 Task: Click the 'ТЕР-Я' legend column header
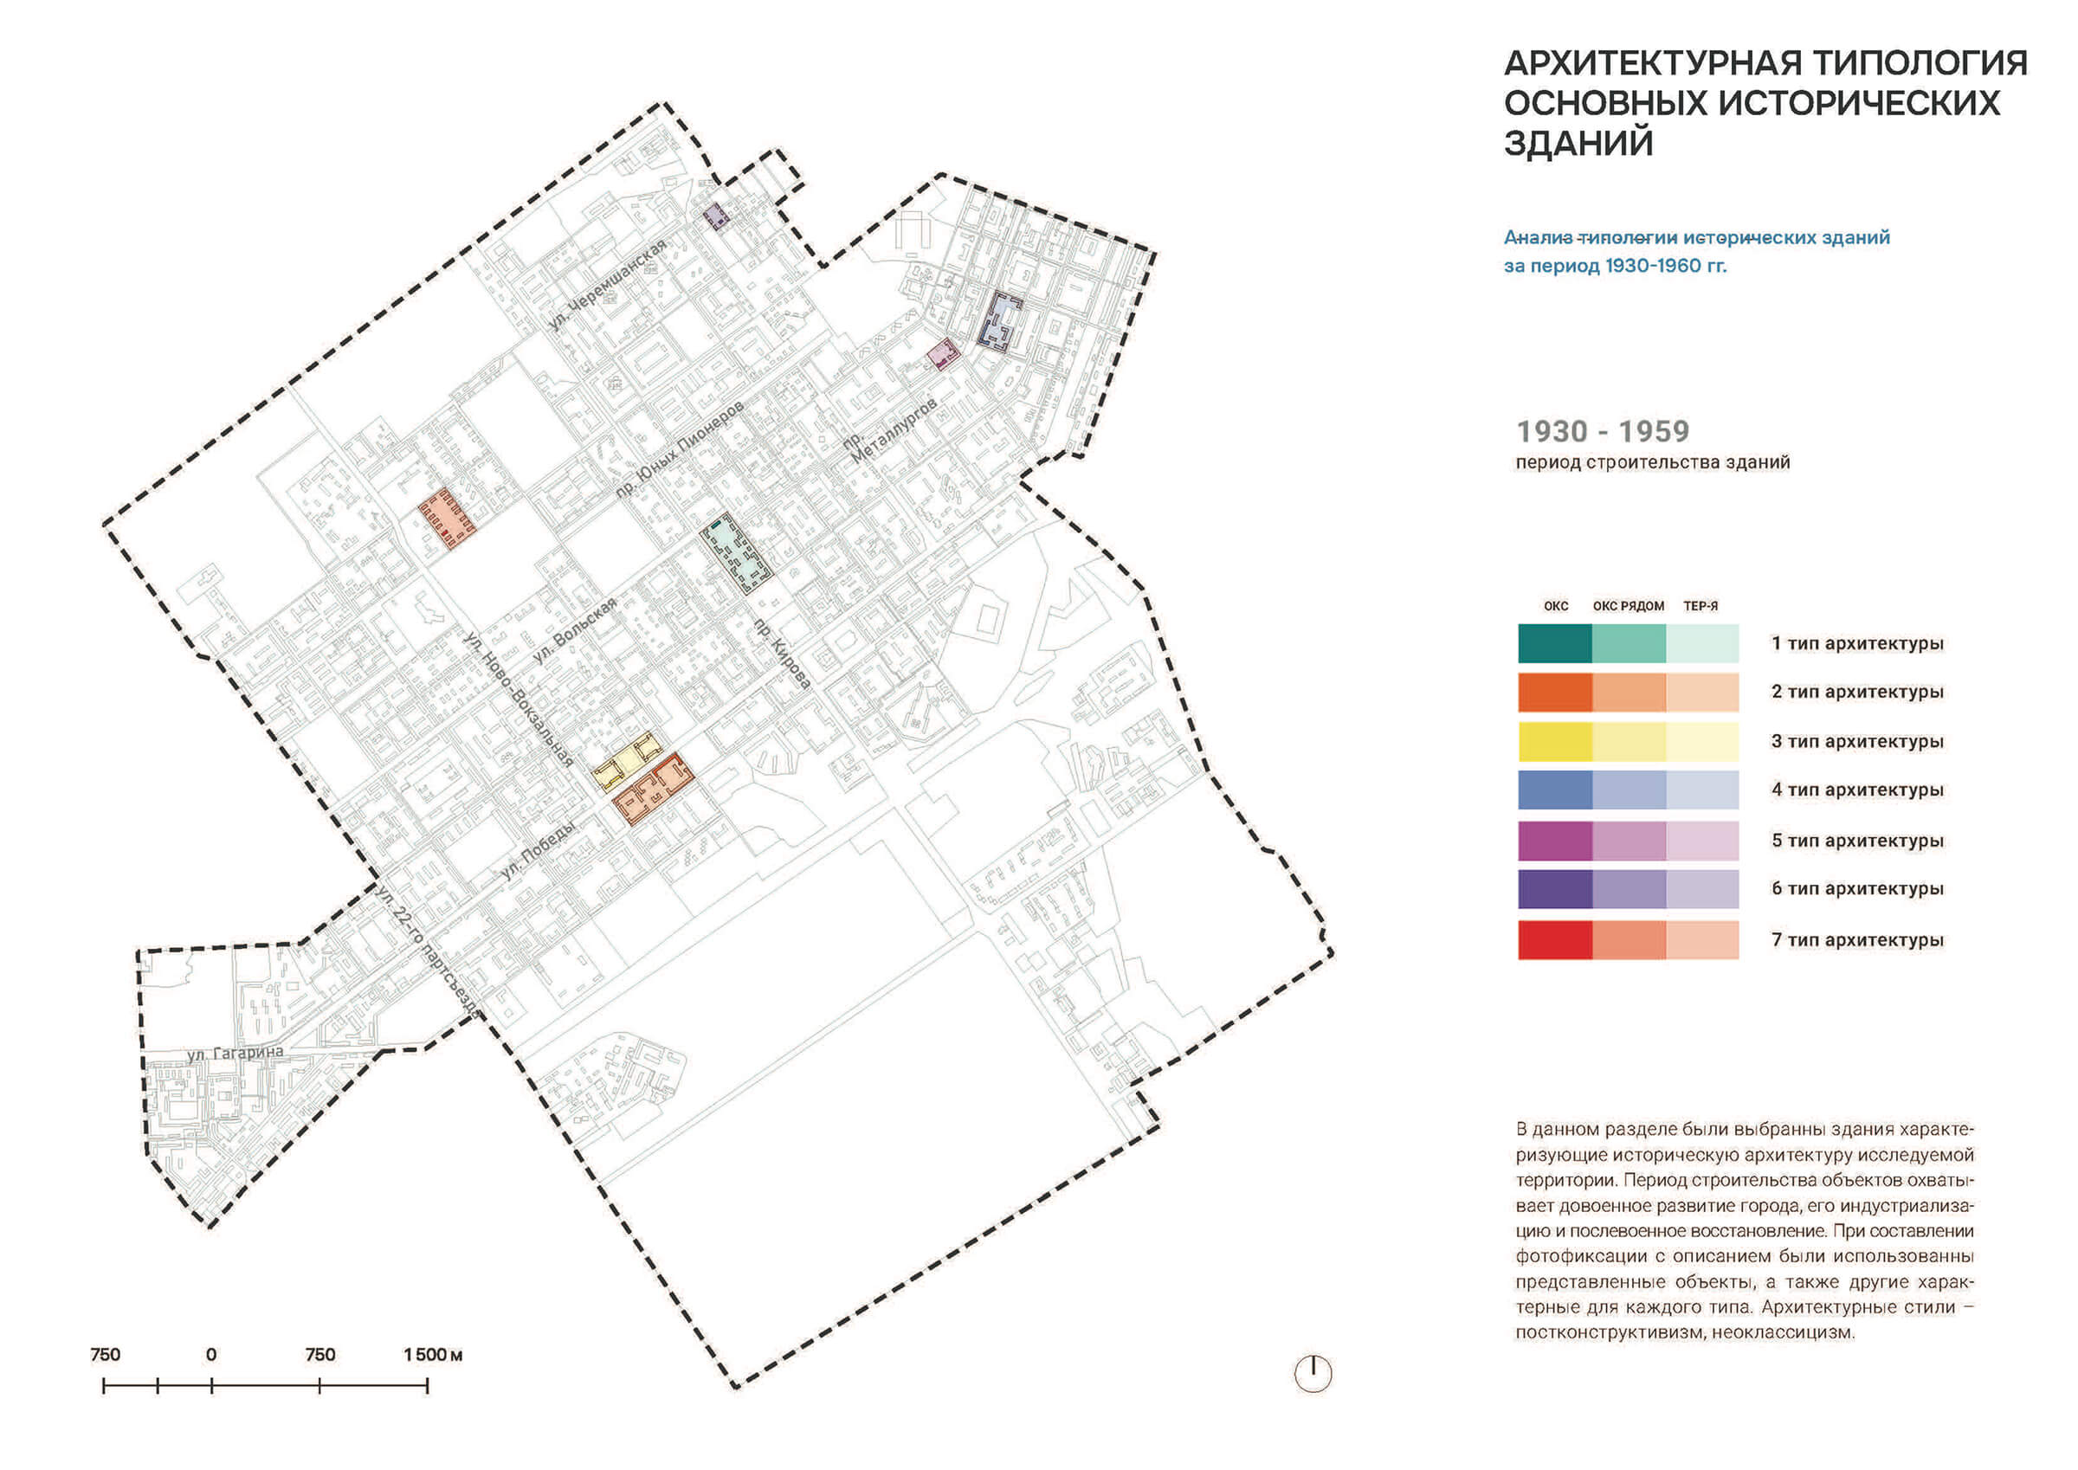pos(1700,605)
